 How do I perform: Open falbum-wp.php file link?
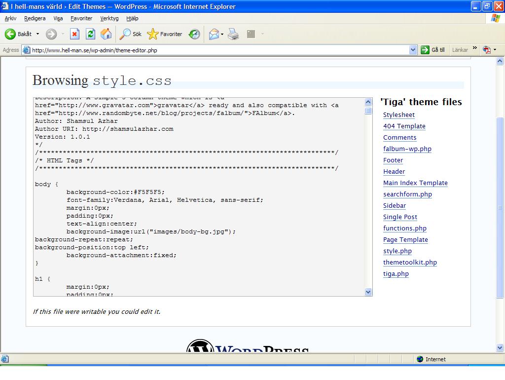click(407, 149)
